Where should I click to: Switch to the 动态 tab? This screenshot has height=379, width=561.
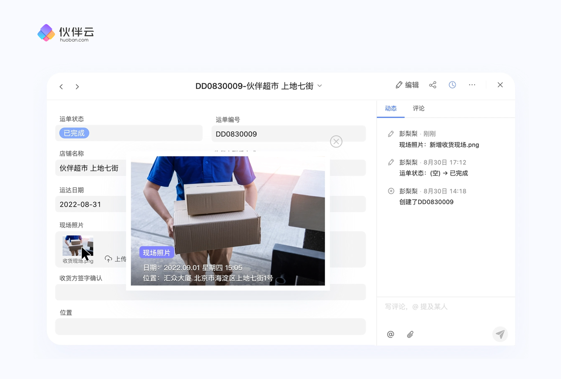(x=391, y=108)
